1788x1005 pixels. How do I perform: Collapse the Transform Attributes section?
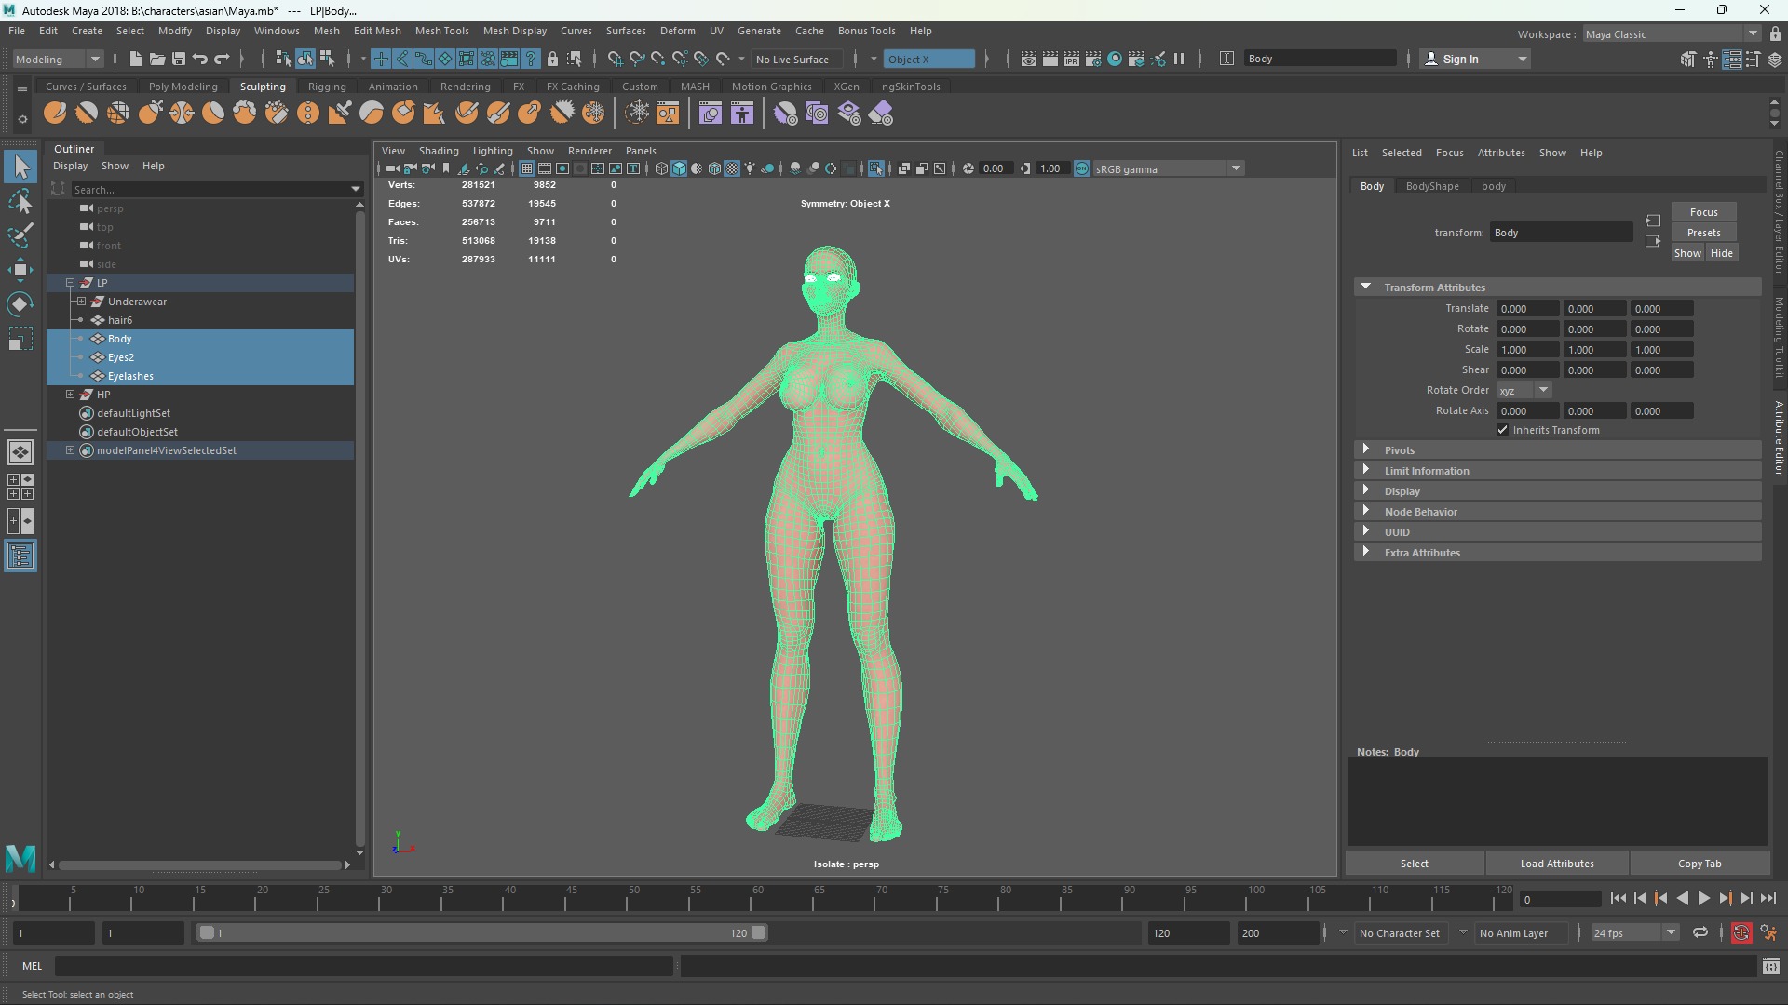tap(1557, 287)
